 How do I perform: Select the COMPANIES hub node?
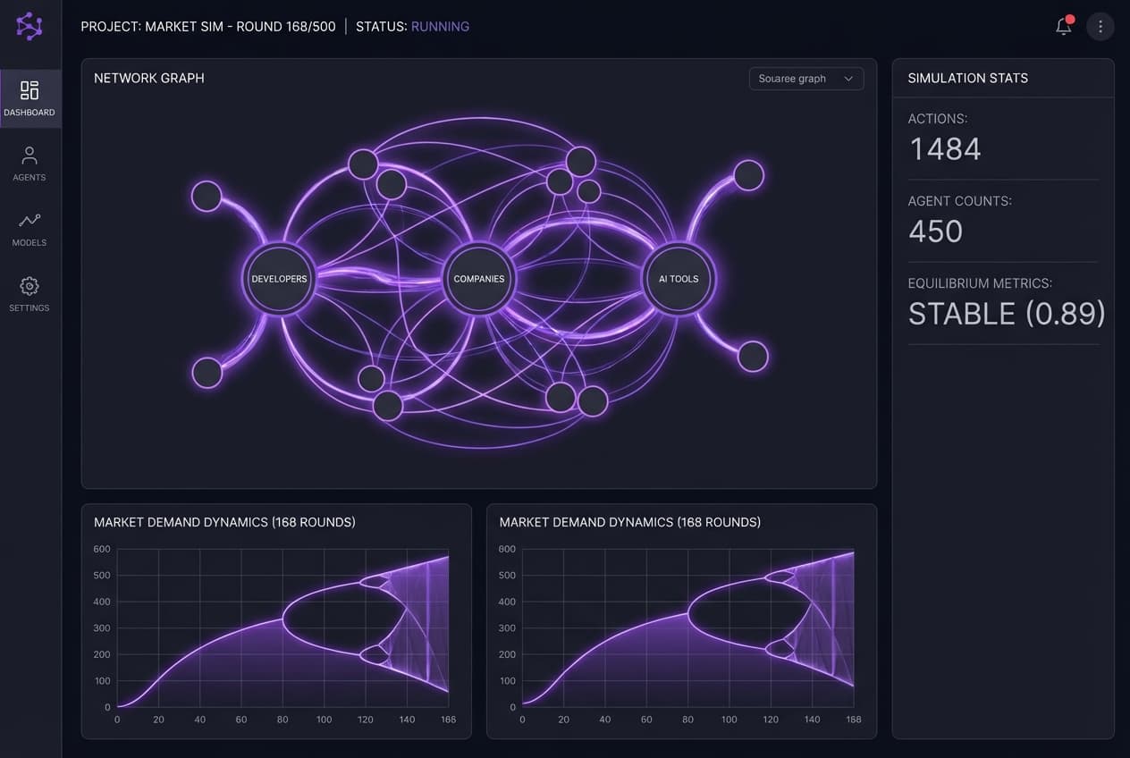coord(479,278)
